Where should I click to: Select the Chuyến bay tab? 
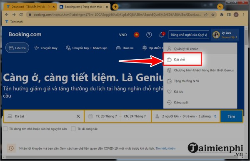[x=46, y=48]
